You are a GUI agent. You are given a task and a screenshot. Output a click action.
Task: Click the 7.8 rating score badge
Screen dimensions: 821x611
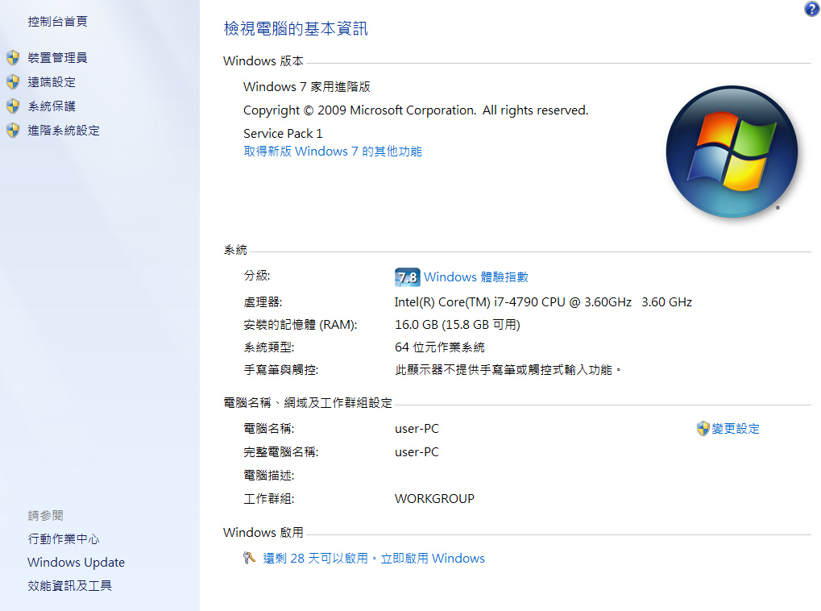coord(407,277)
